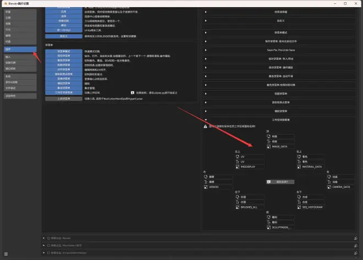
Task: Click the monitor icon in the 左上 UV field
Action: click(238, 157)
